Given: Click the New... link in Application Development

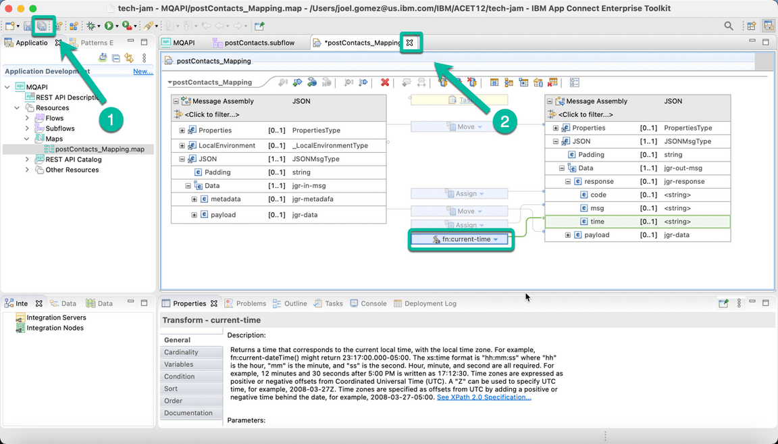Looking at the screenshot, I should (x=142, y=70).
